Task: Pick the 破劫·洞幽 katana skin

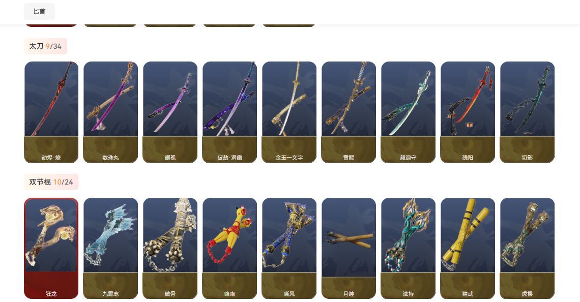Action: point(229,112)
